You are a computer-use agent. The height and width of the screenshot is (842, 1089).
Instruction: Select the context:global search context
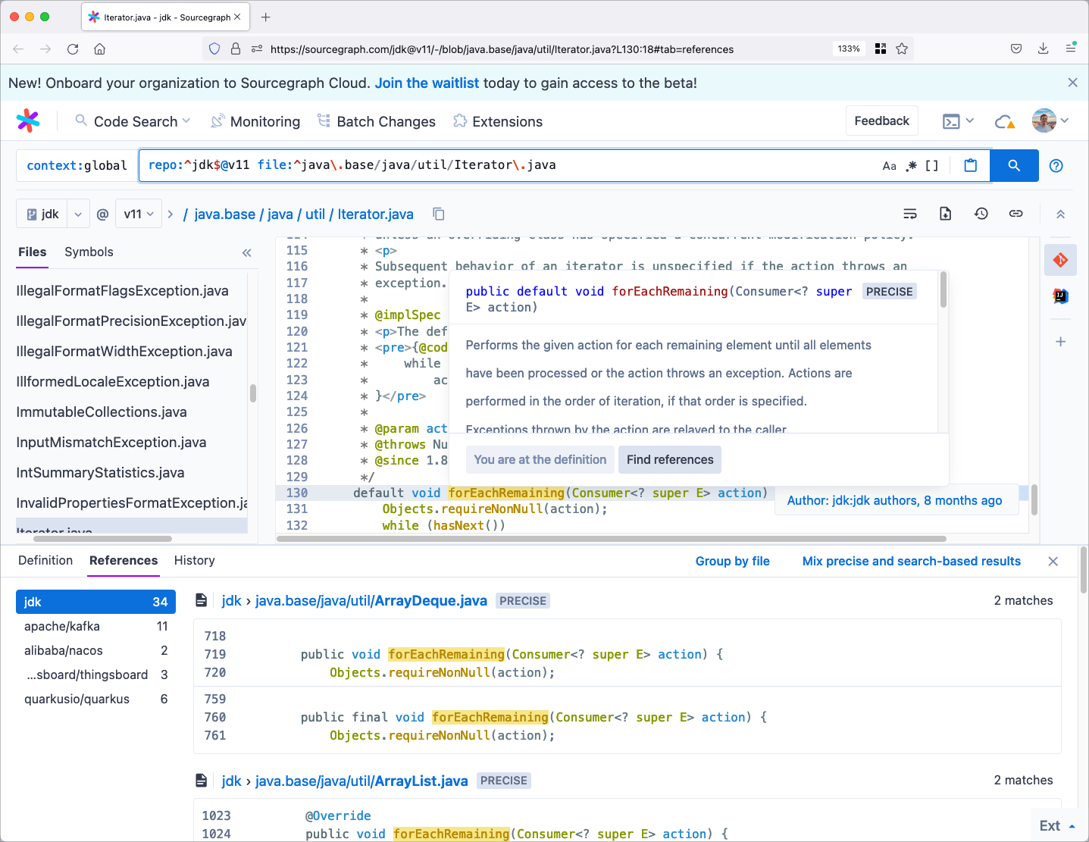77,165
